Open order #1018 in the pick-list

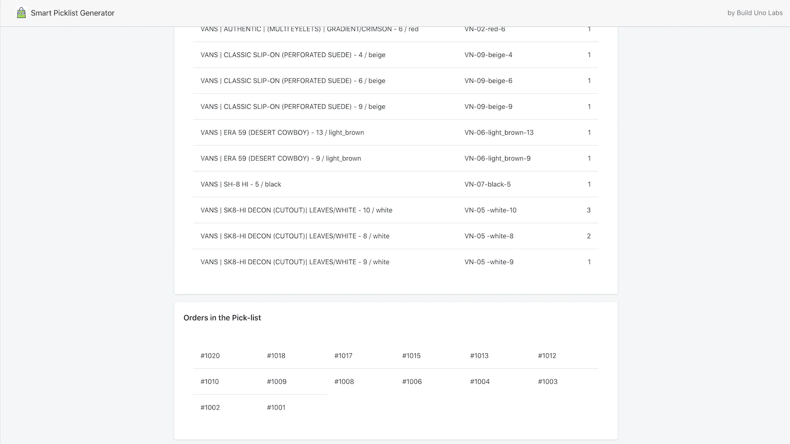pos(276,356)
